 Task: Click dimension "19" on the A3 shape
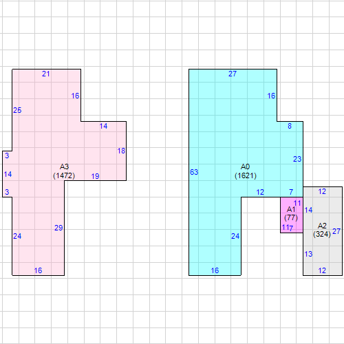[95, 176]
